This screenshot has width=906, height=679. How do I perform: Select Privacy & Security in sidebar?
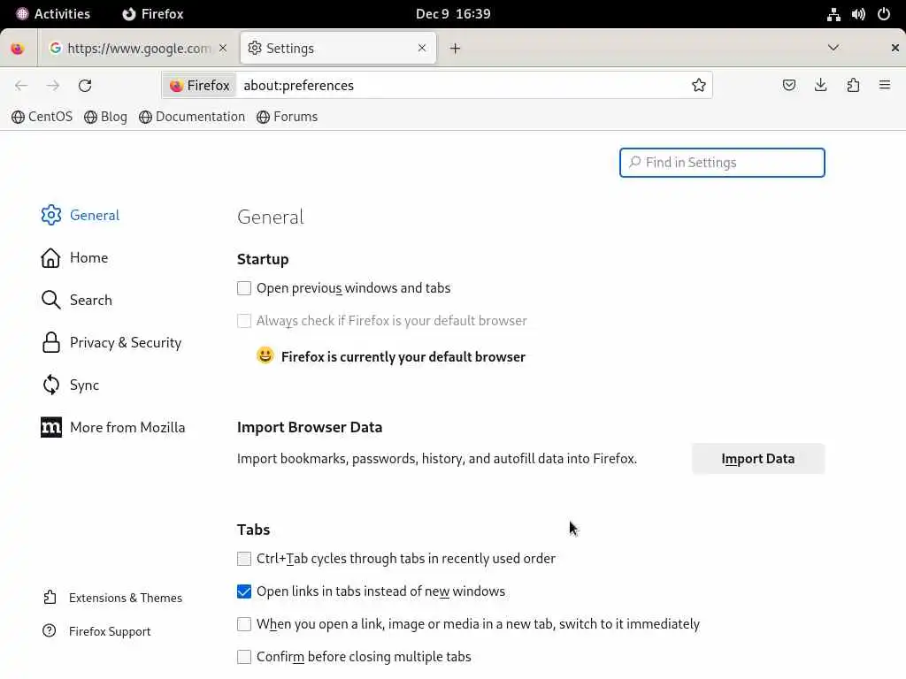125,343
